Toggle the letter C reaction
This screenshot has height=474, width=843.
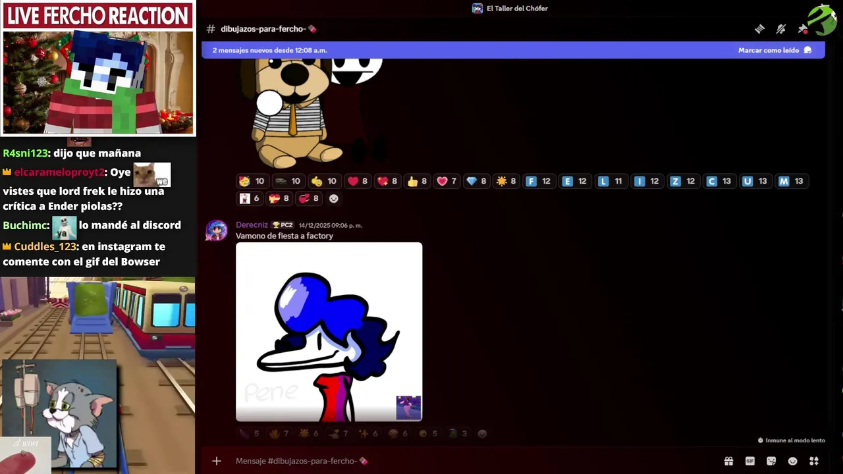[x=719, y=181]
